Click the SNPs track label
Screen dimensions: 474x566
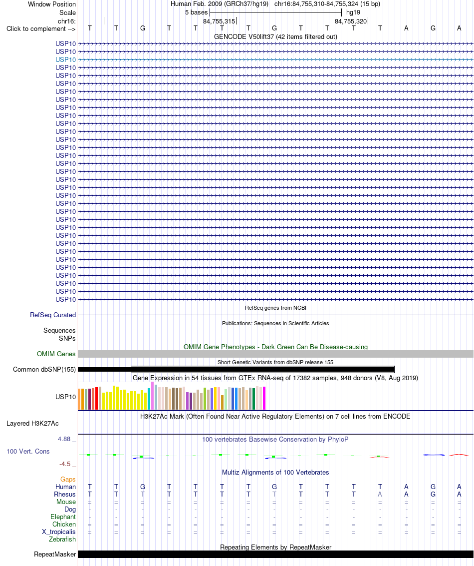(x=67, y=338)
